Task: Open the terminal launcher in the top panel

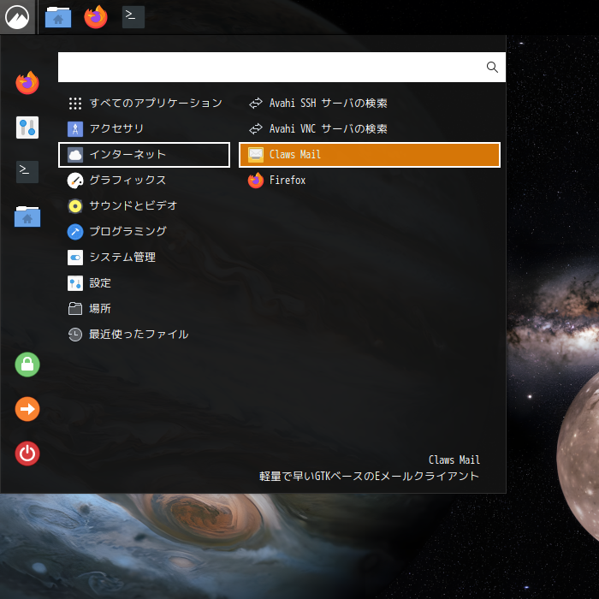Action: [x=133, y=17]
